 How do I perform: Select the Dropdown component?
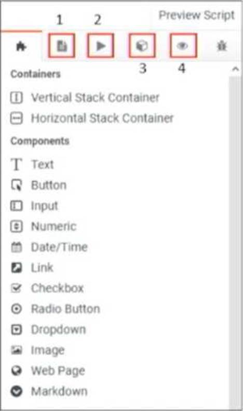[48, 330]
